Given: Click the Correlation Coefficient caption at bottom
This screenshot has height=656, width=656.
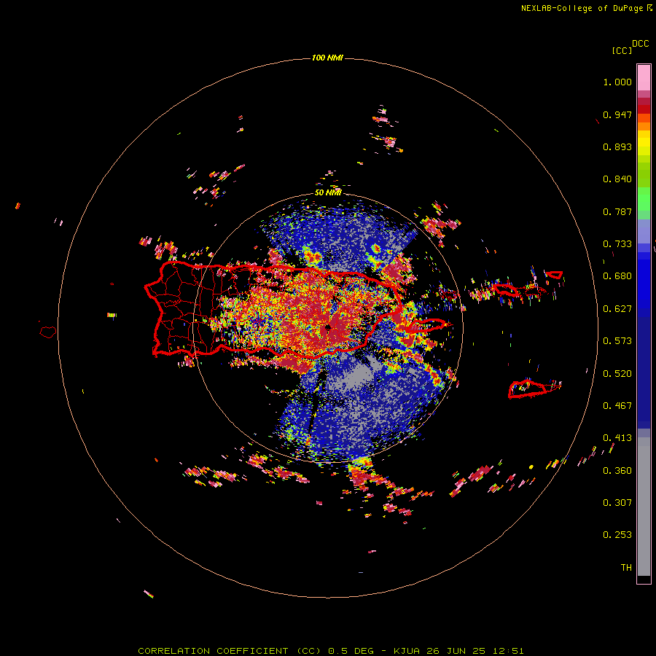Looking at the screenshot, I should [330, 651].
